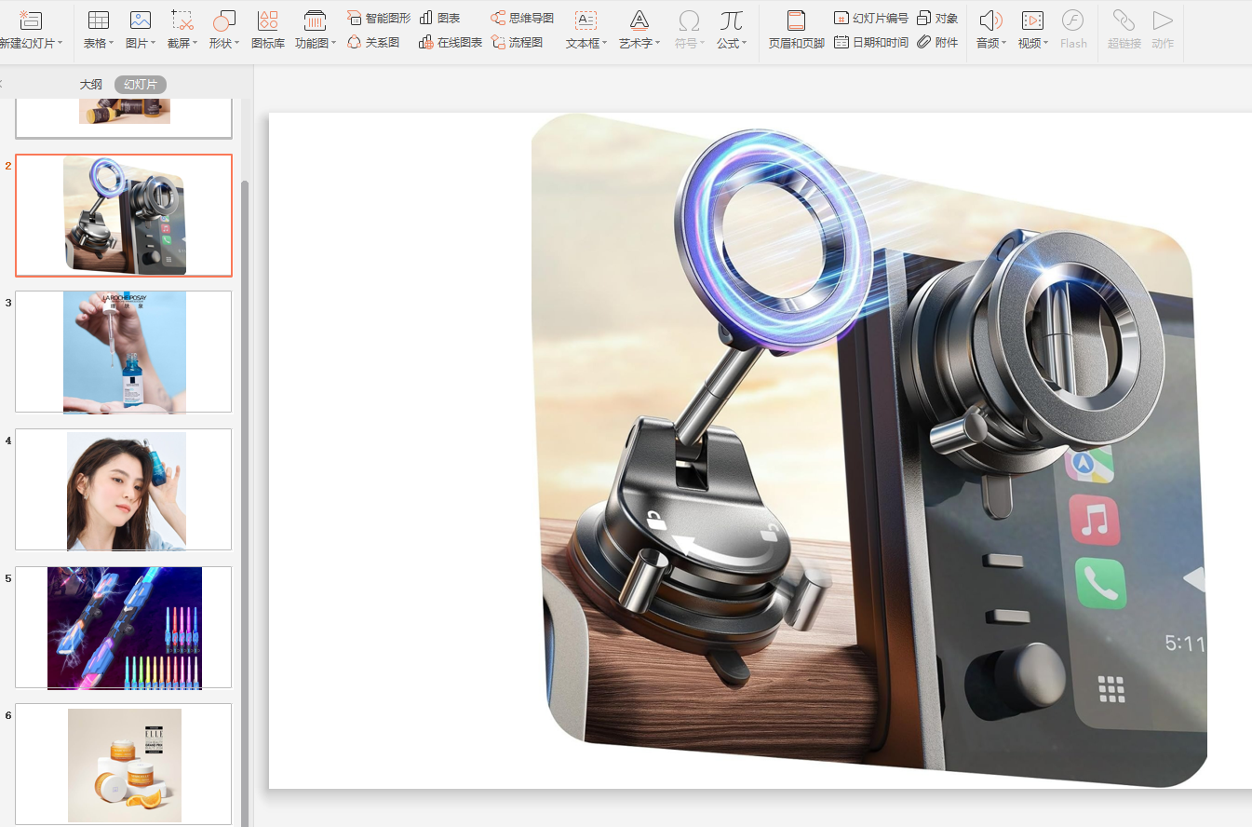
Task: Select slide 5 thumbnail with colorful lights
Action: [x=124, y=627]
